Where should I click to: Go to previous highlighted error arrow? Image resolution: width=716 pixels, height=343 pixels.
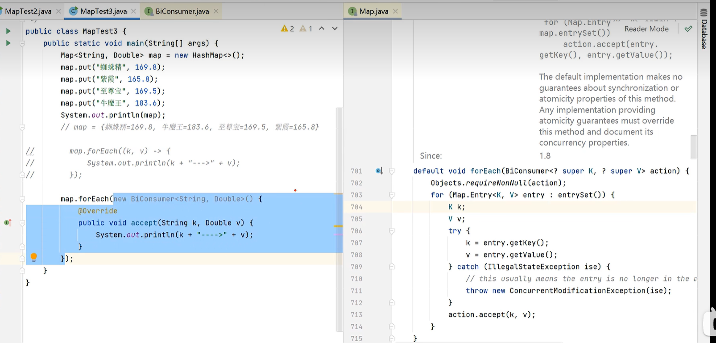pos(322,29)
